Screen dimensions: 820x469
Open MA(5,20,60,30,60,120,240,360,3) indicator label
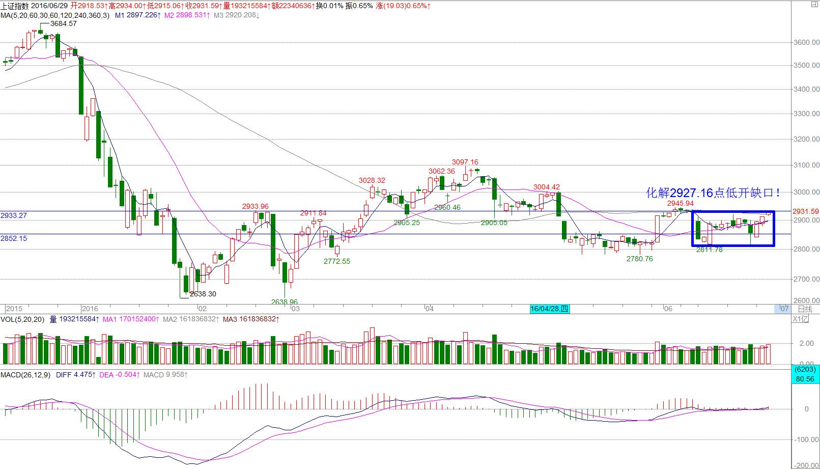[x=55, y=15]
